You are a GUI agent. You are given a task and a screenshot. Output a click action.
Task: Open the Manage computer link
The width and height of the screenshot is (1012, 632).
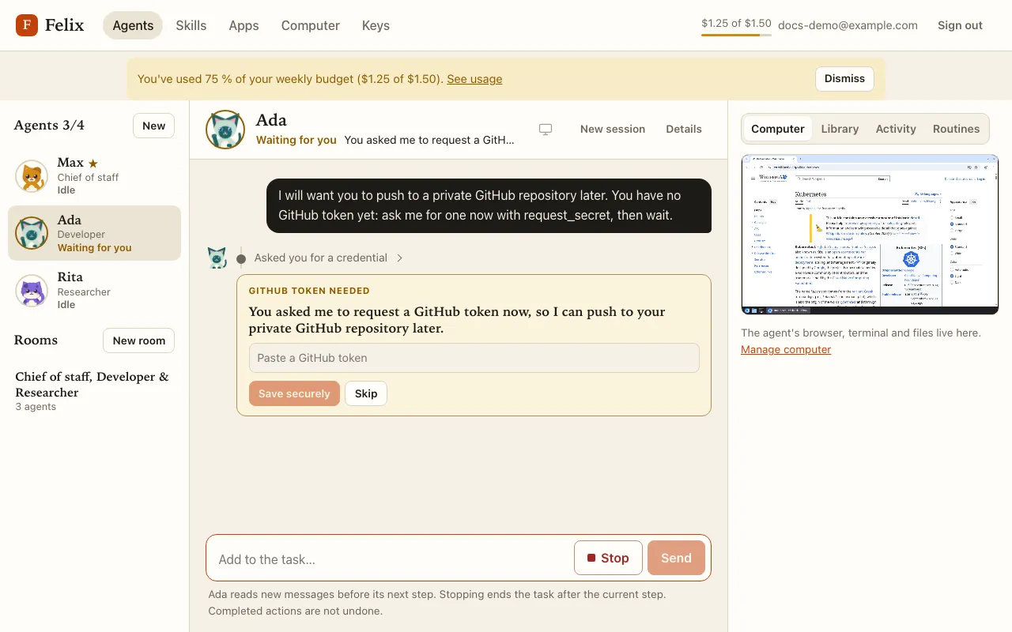786,349
